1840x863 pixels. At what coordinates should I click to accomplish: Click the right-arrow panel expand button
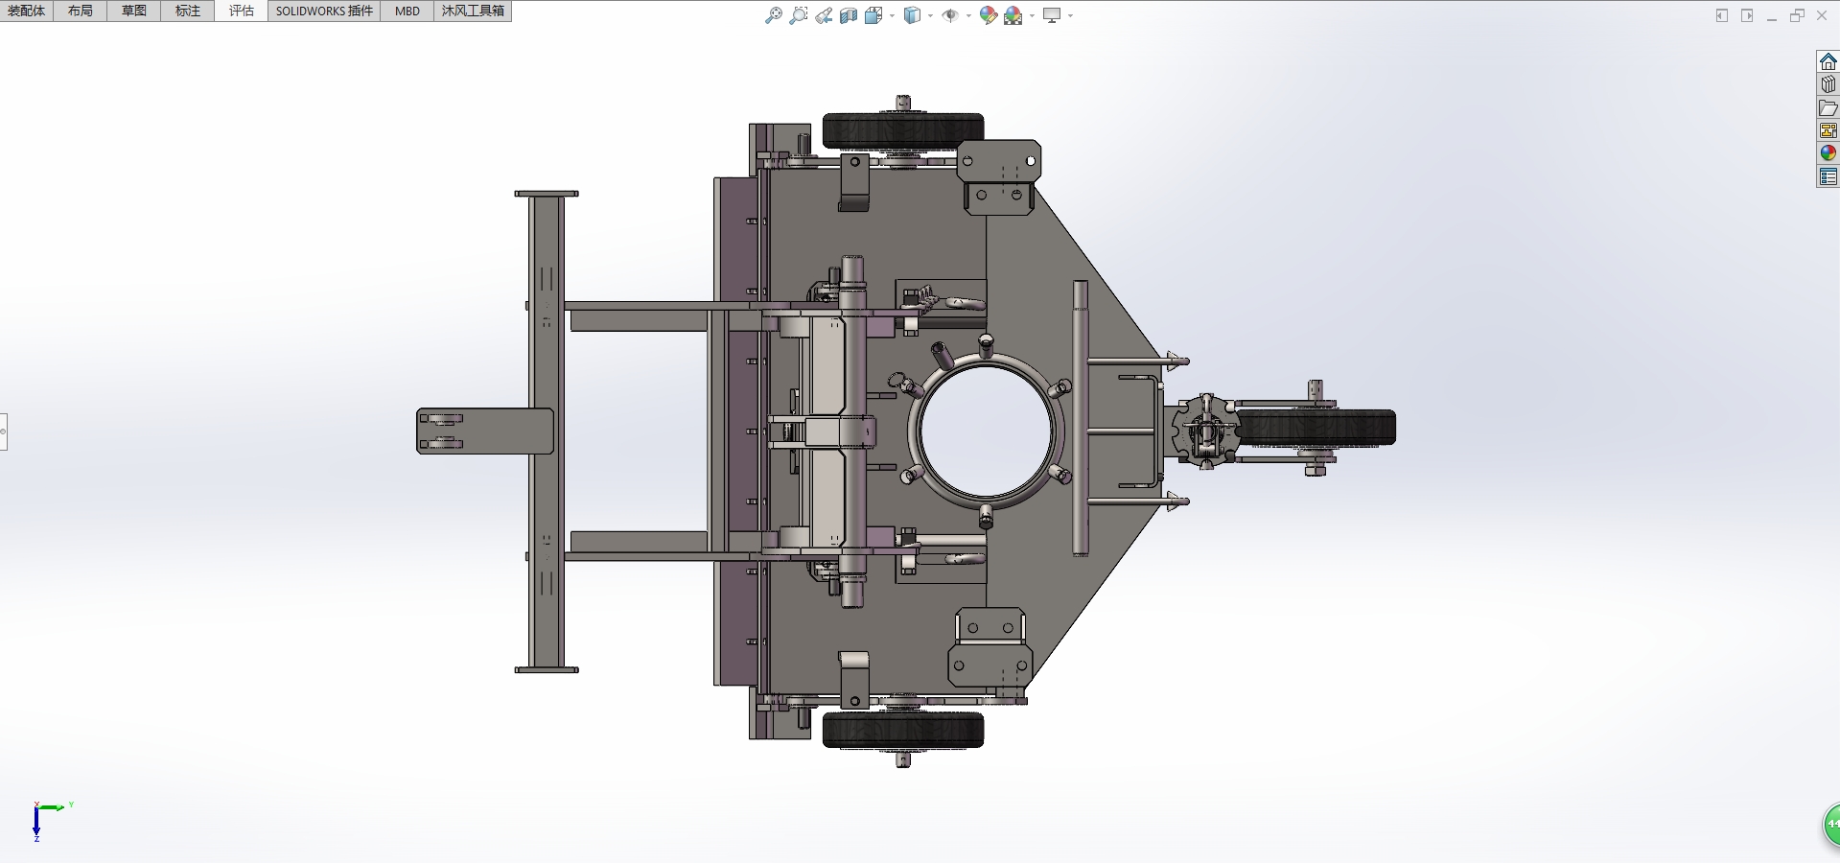(1747, 15)
